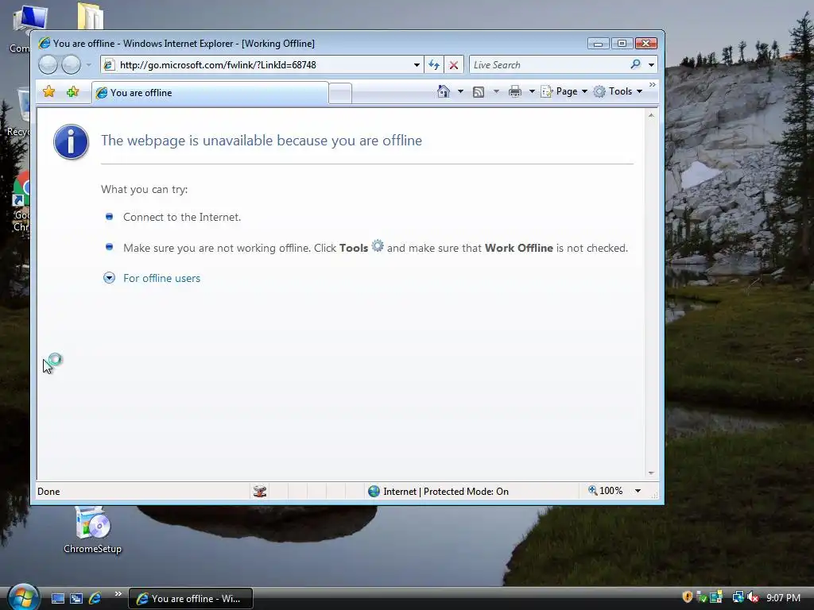Click Switch between windows quick launch icon

click(x=76, y=599)
